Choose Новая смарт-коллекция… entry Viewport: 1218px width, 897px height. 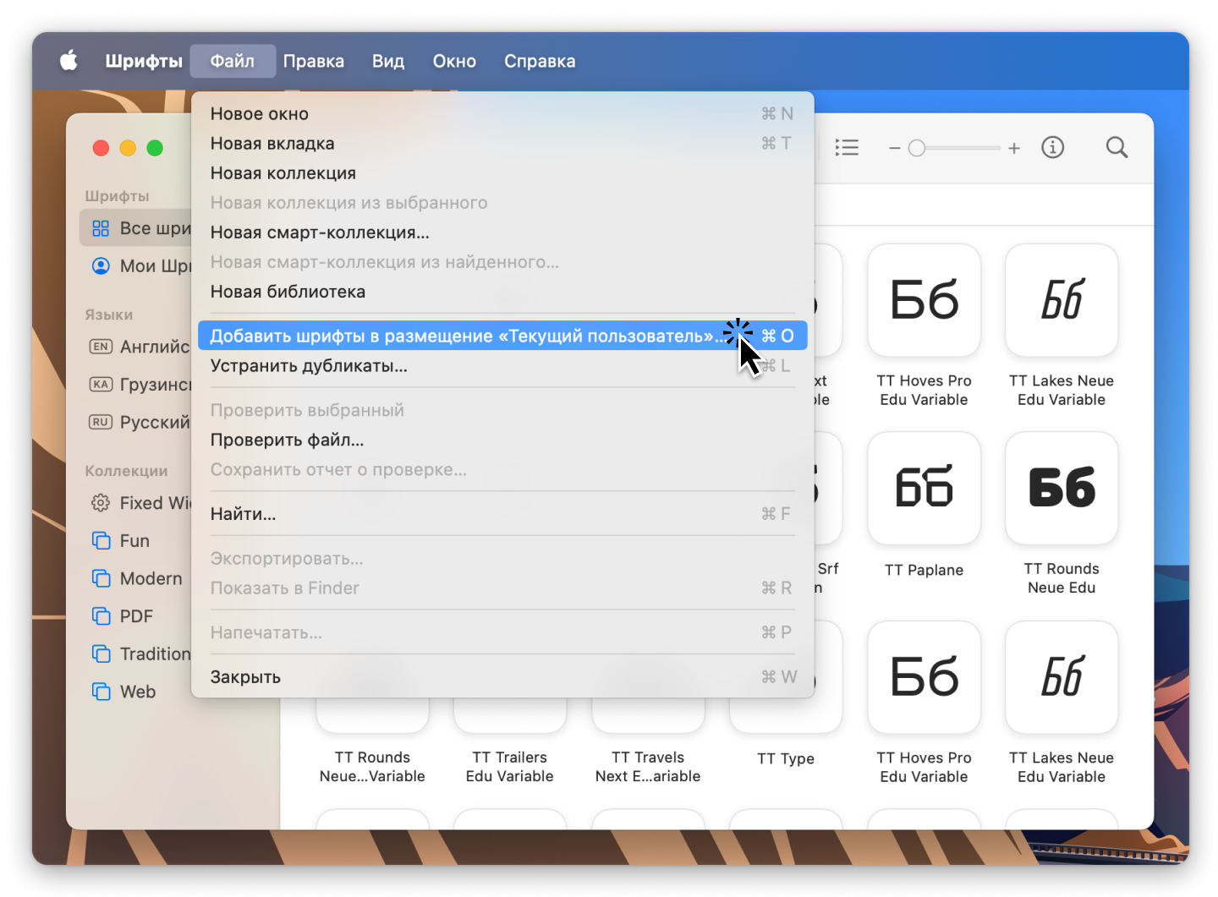coord(502,232)
